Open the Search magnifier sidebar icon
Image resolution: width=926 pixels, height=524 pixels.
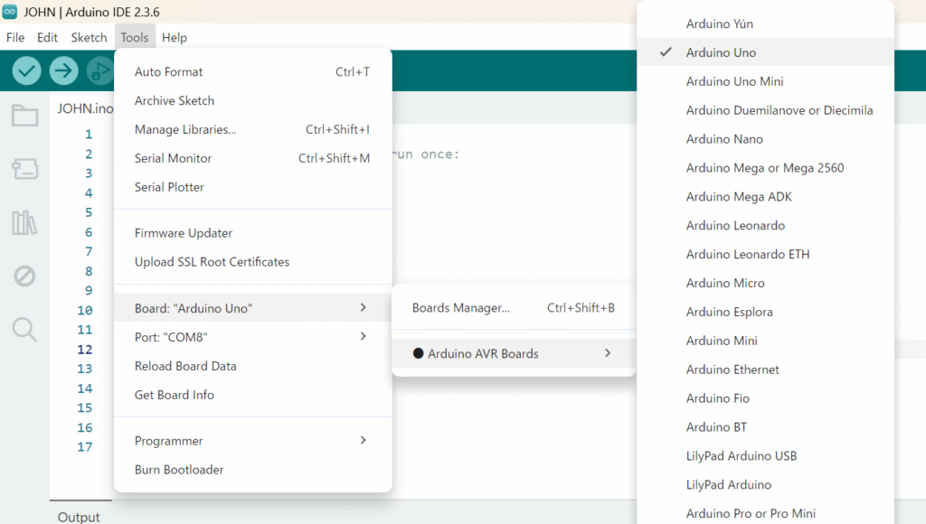(x=24, y=329)
